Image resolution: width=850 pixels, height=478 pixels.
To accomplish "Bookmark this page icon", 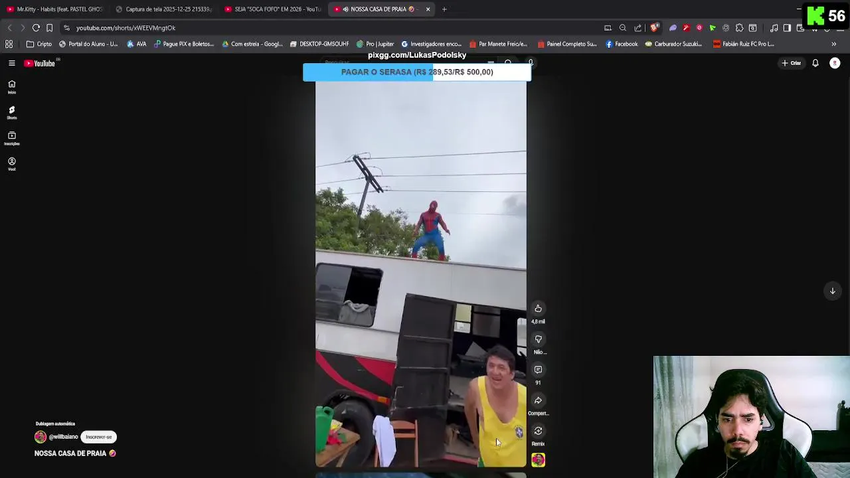I will click(x=49, y=28).
